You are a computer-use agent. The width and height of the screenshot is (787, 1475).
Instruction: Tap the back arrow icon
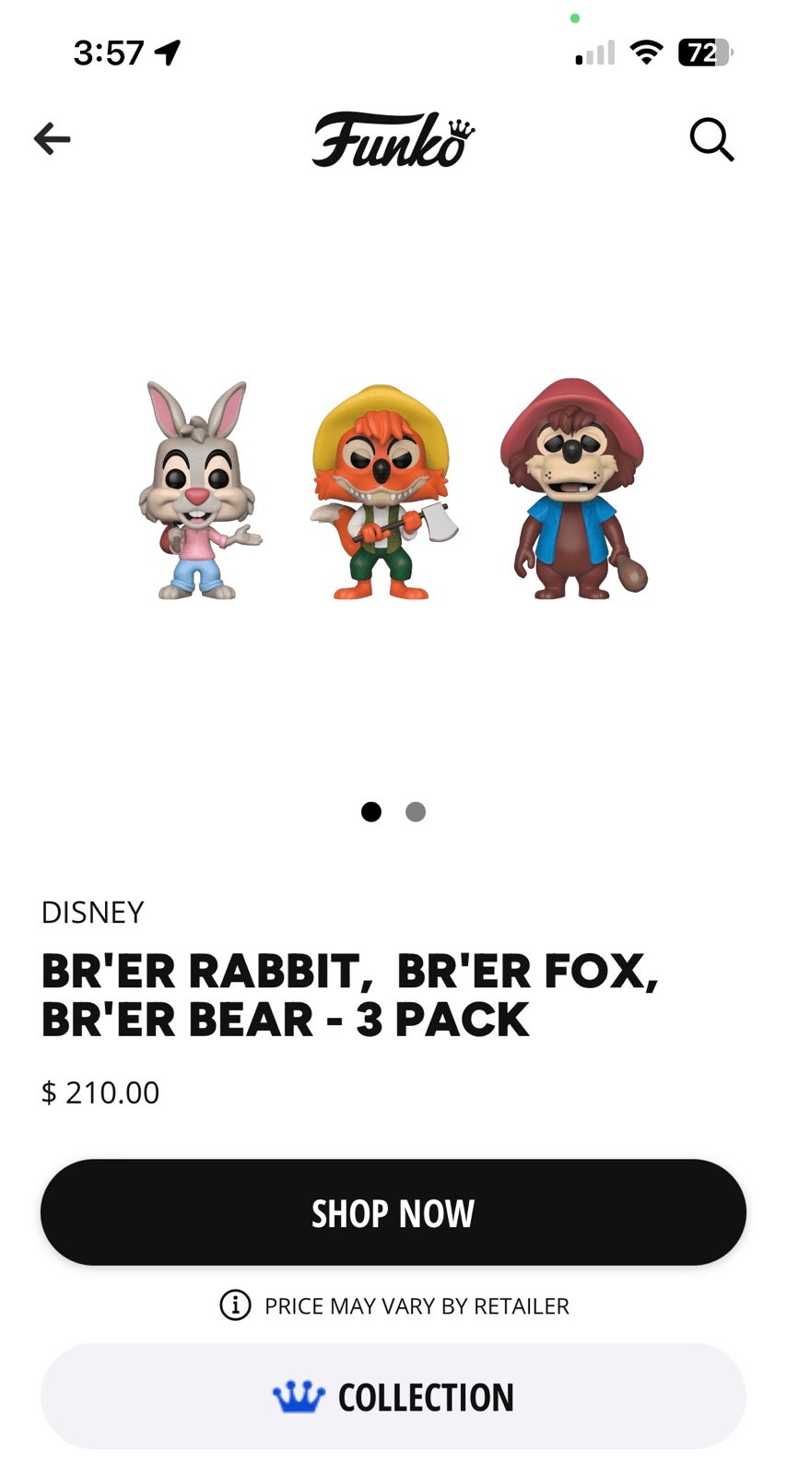53,139
